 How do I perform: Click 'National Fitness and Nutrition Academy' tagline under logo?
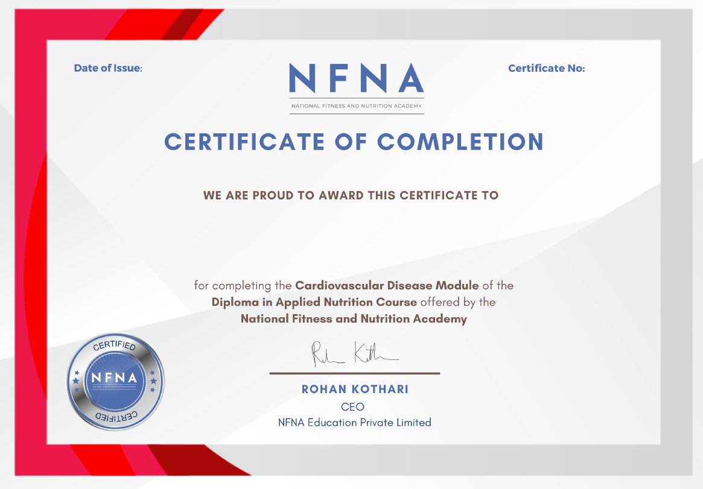[357, 106]
